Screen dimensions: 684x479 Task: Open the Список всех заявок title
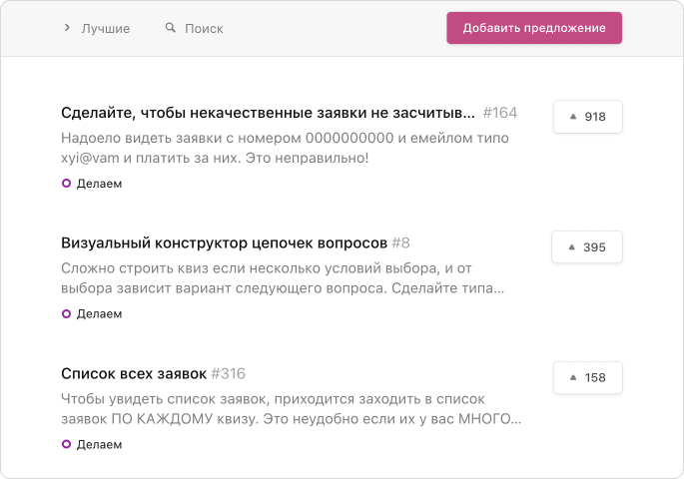134,374
